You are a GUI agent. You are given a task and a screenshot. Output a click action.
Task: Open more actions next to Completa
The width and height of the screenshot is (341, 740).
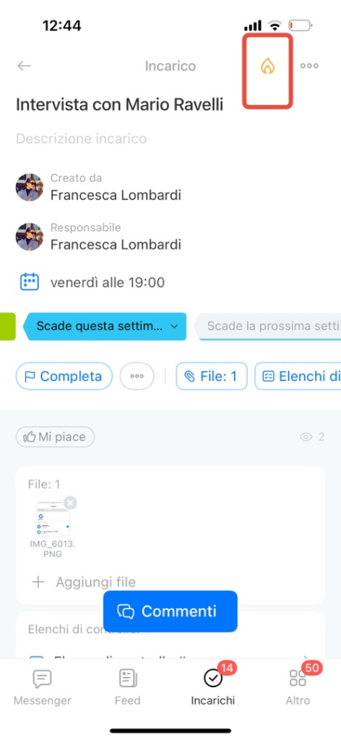coord(137,376)
